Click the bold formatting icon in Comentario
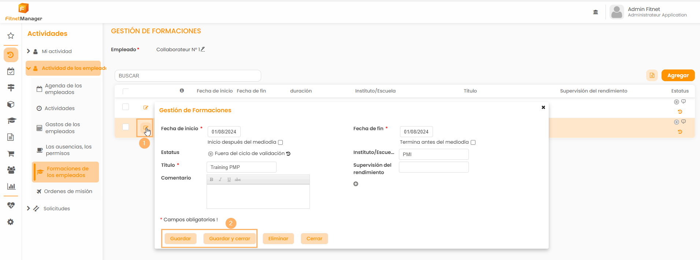Viewport: 700px width, 260px height. 211,180
